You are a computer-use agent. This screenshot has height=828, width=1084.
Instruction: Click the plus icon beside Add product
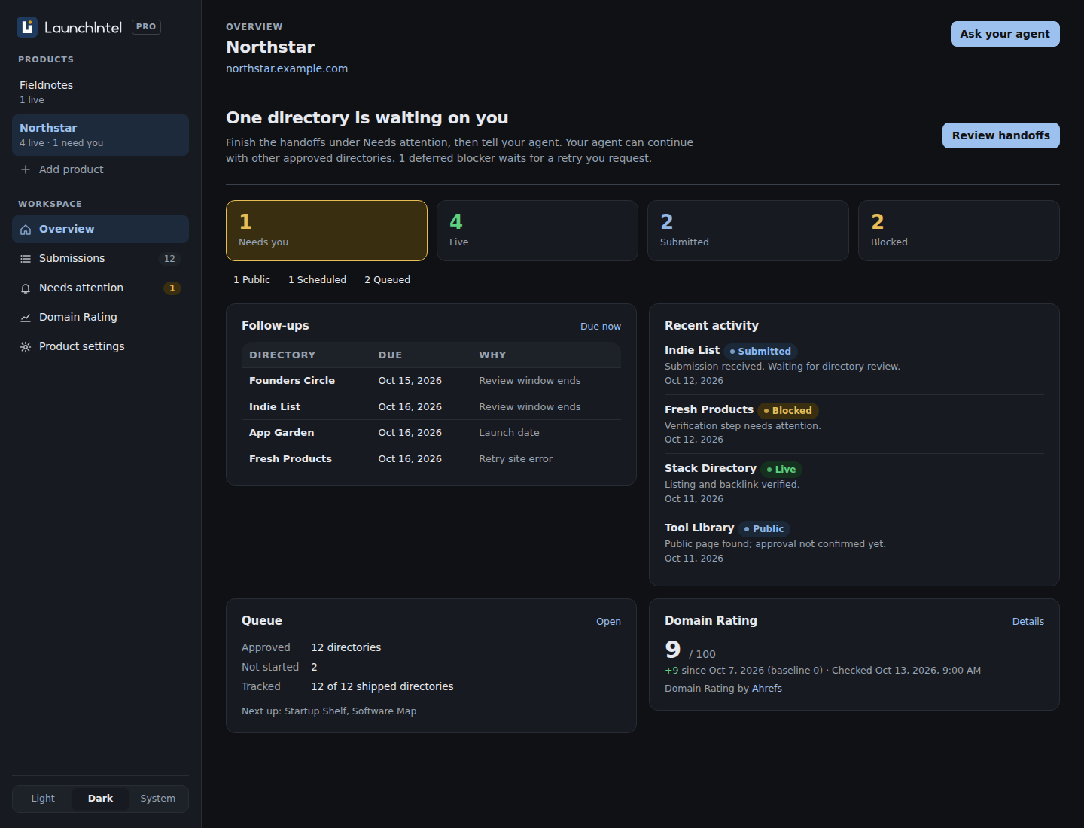[x=26, y=169]
